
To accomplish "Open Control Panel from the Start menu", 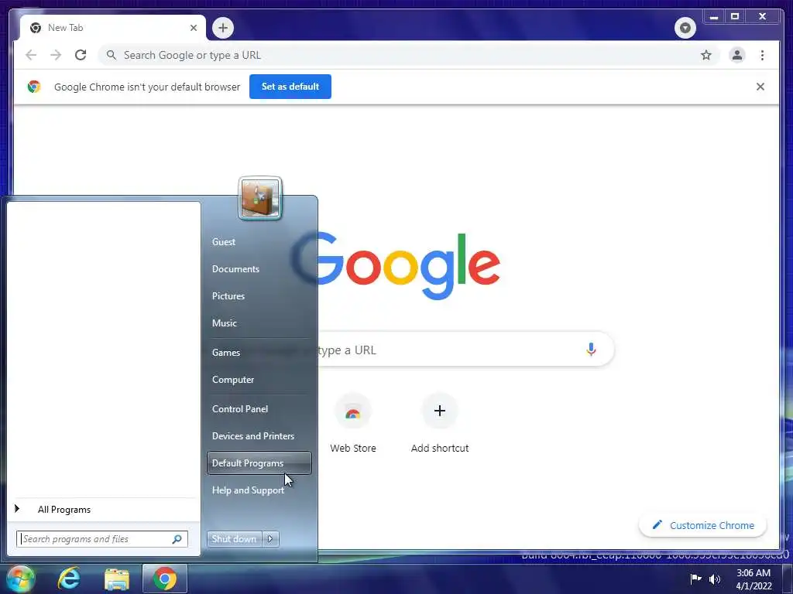I will pos(240,409).
